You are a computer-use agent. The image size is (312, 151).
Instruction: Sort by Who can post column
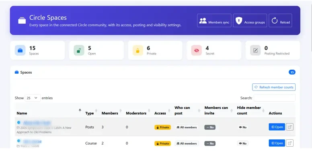pos(188,111)
